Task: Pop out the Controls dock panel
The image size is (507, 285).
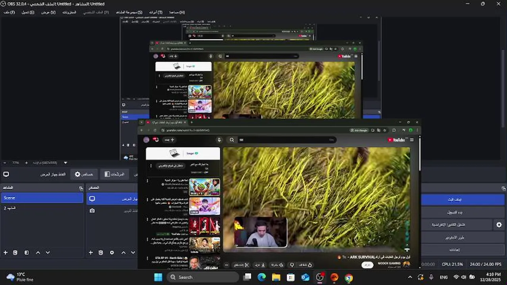Action: tap(504, 188)
